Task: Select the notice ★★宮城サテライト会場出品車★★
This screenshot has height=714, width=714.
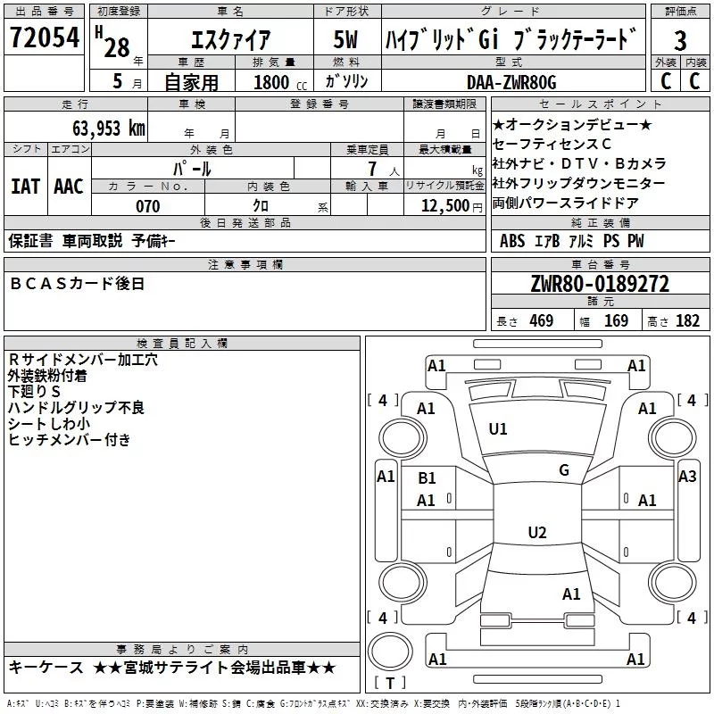Action: point(214,668)
